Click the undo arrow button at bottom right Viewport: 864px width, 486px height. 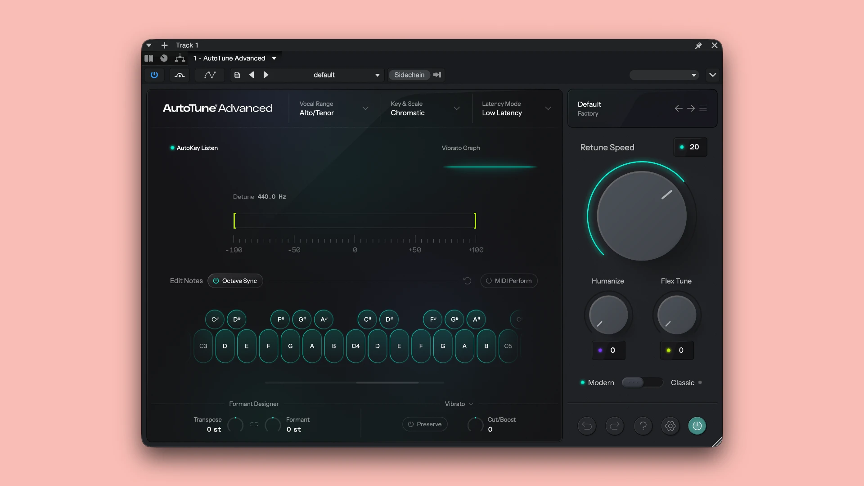click(x=587, y=426)
